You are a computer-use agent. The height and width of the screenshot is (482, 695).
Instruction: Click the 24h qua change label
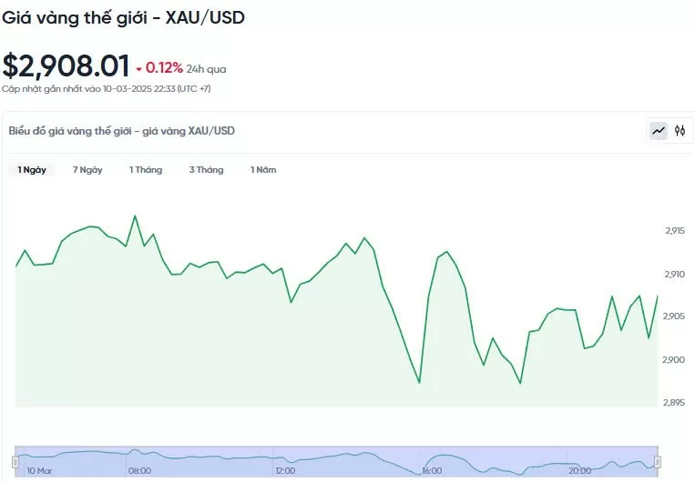(x=206, y=69)
